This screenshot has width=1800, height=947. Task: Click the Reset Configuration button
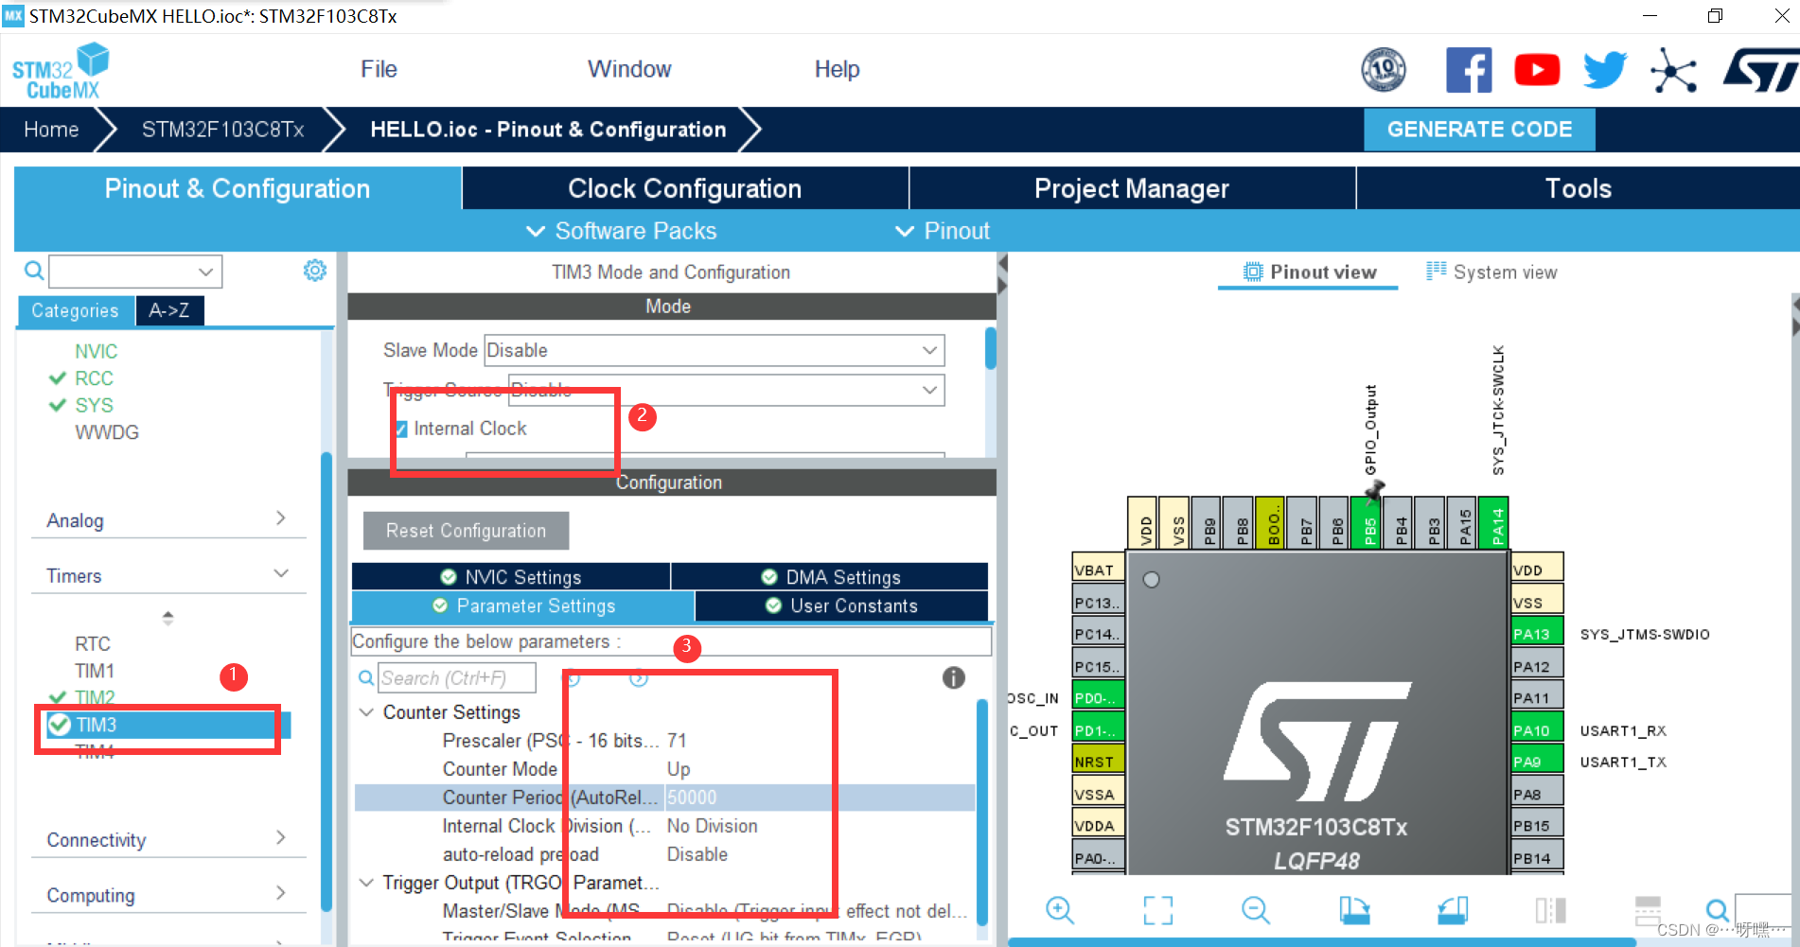466,531
